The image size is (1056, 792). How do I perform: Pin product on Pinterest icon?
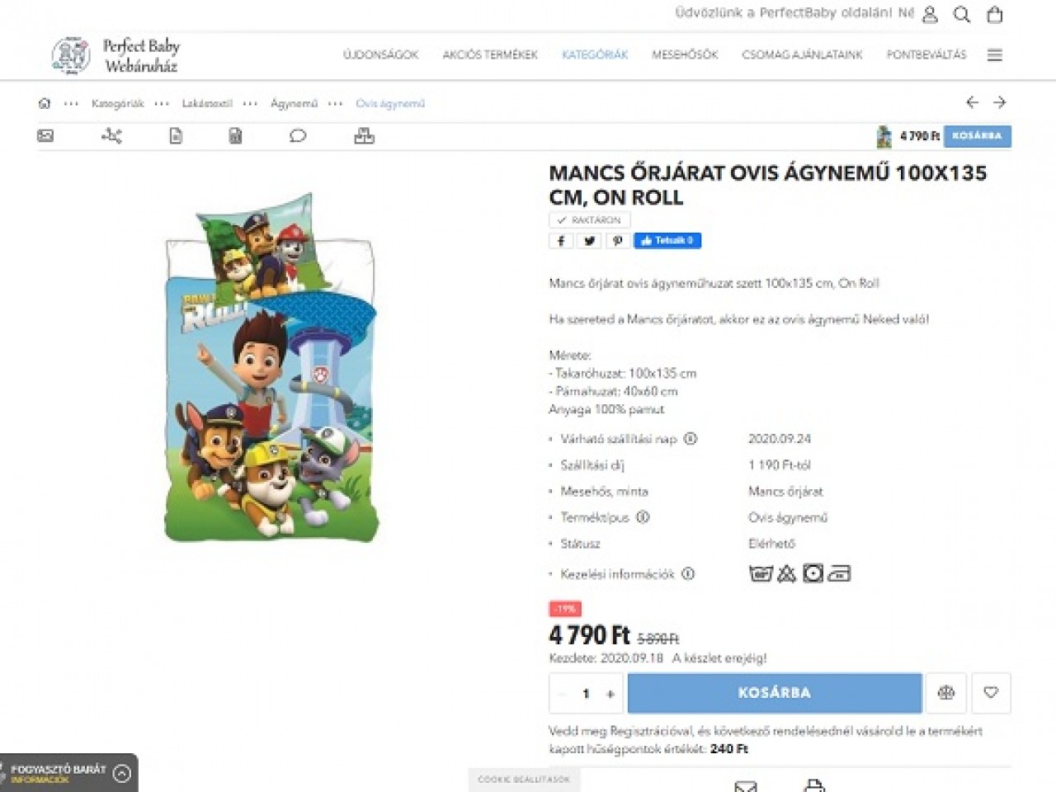coord(617,241)
